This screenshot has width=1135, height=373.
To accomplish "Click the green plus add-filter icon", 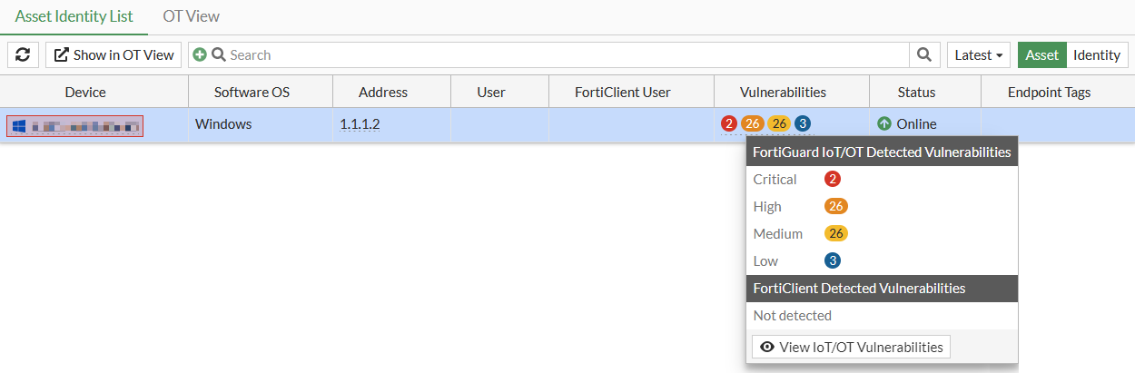I will (x=199, y=54).
